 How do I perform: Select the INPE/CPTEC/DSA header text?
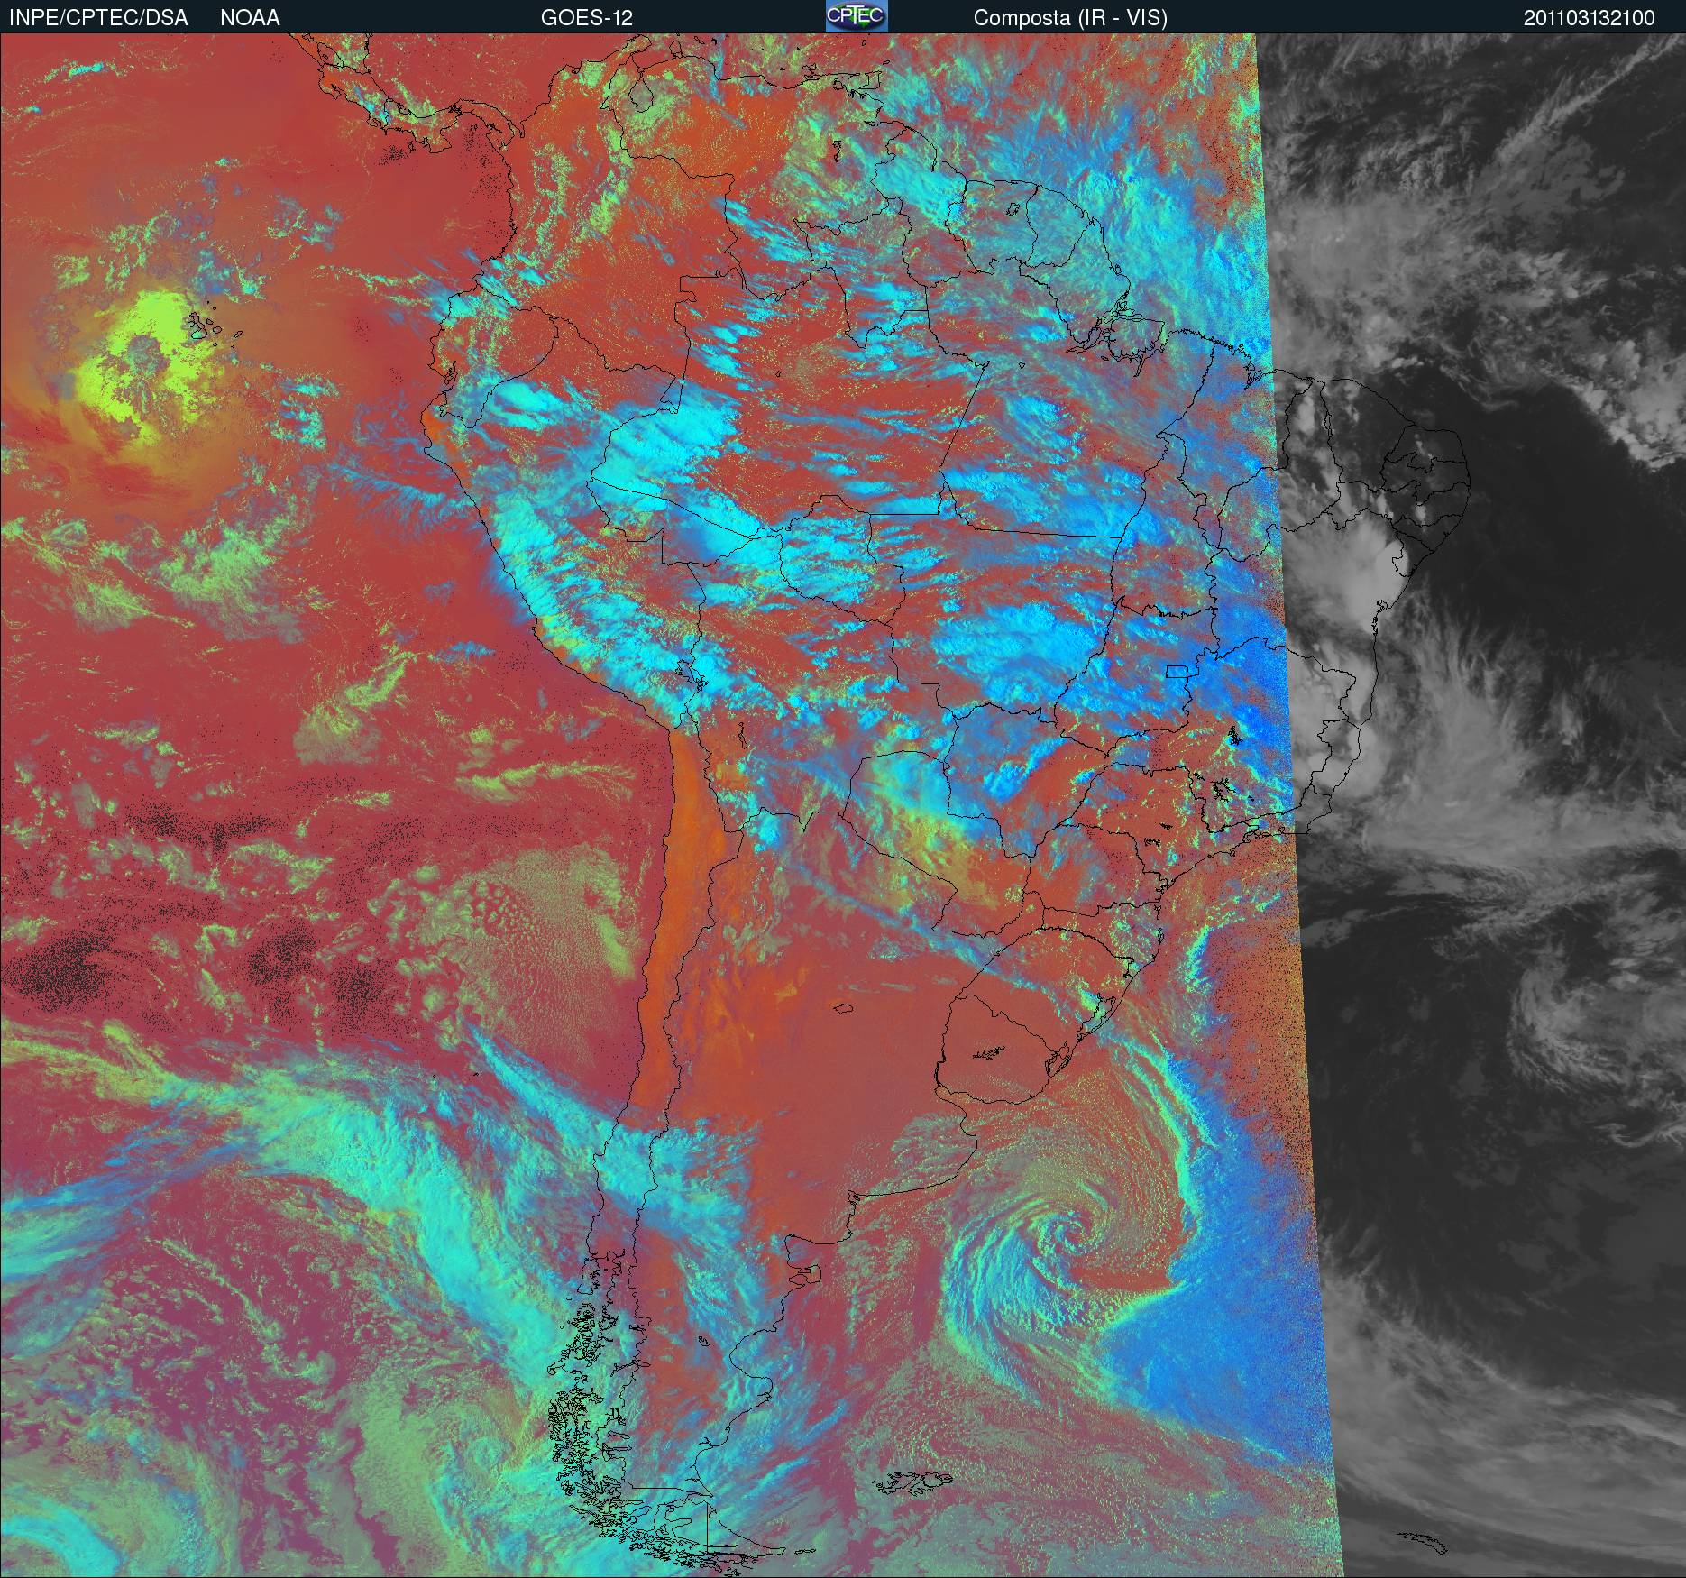(x=98, y=18)
